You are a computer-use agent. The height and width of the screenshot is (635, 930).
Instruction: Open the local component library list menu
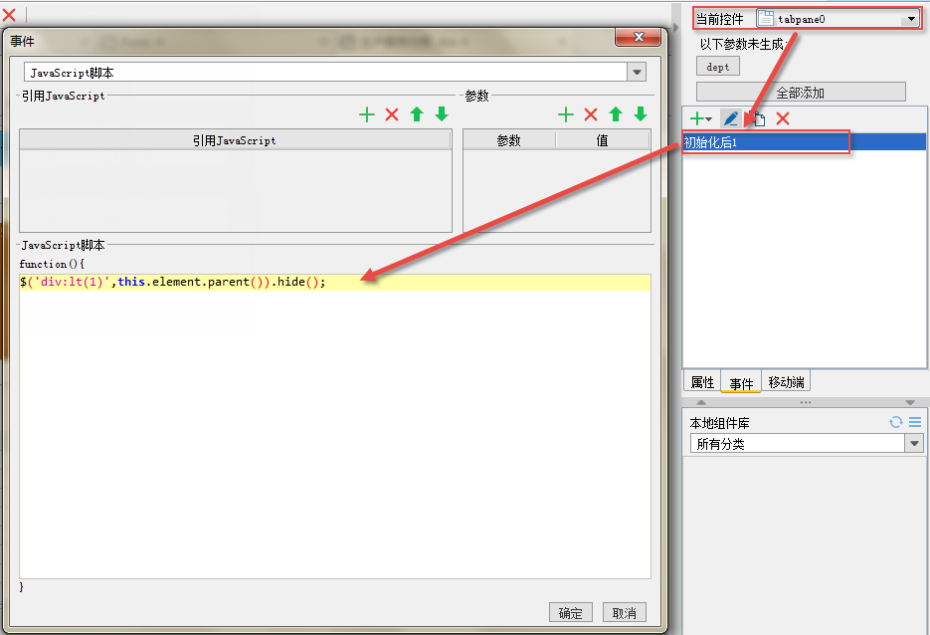(915, 422)
